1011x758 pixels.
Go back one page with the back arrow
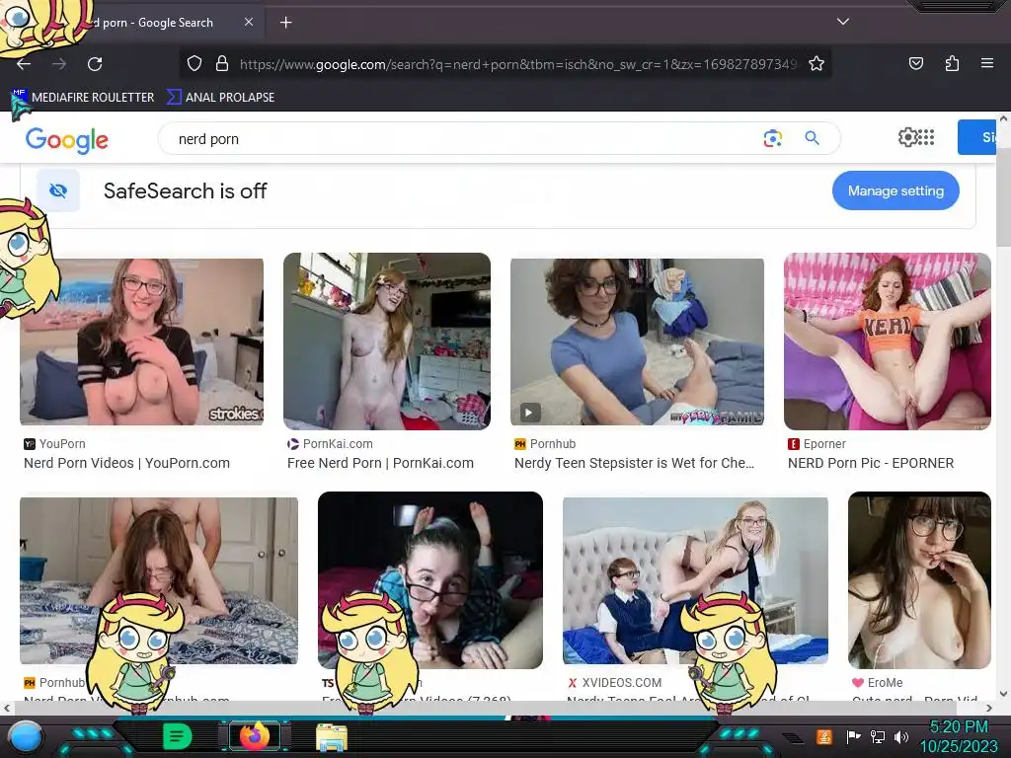pyautogui.click(x=24, y=64)
